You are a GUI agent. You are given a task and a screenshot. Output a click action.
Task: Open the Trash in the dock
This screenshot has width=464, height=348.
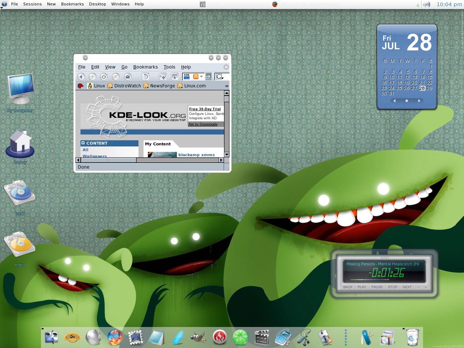pyautogui.click(x=412, y=337)
